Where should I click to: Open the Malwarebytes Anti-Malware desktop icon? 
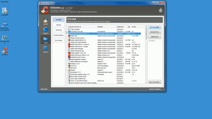[5, 26]
